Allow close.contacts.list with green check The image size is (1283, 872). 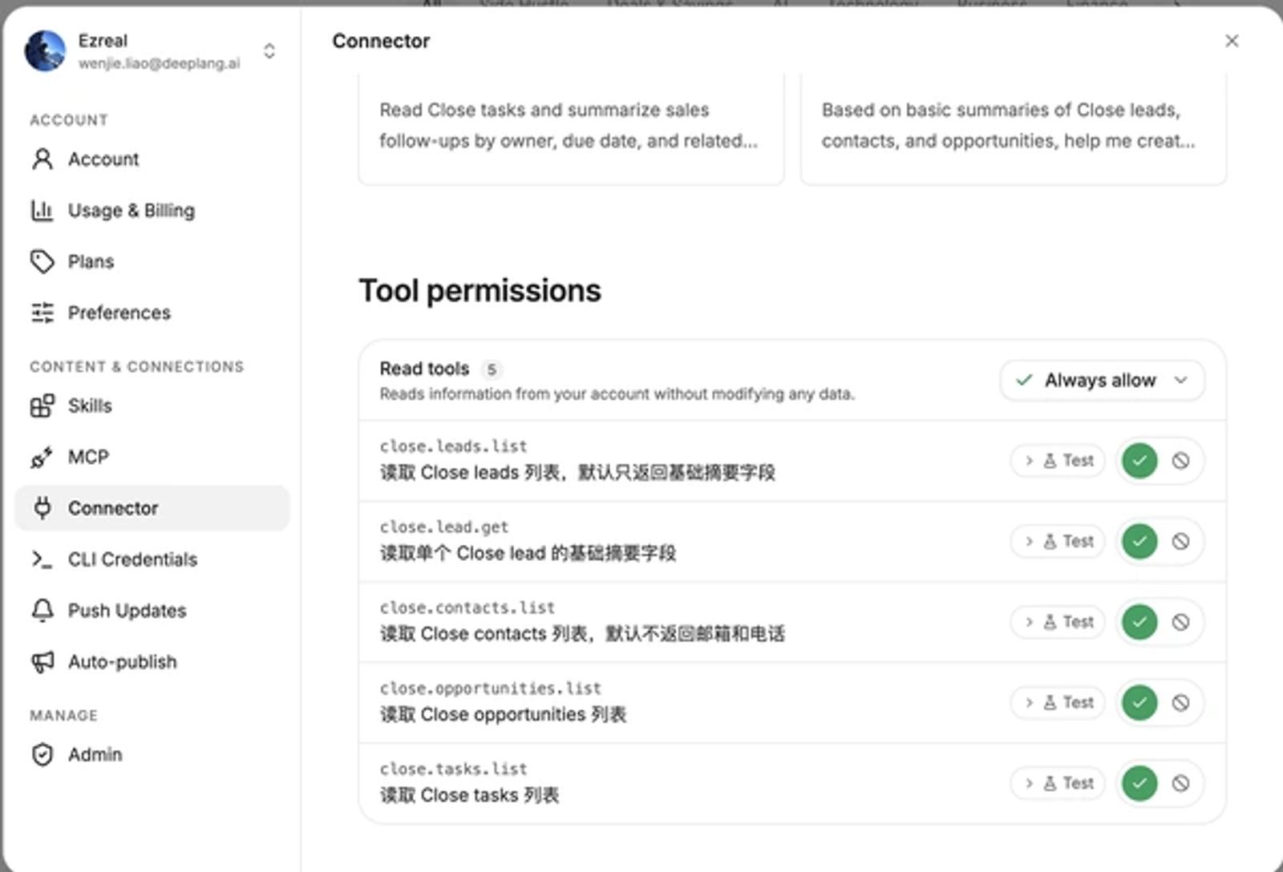pos(1139,622)
